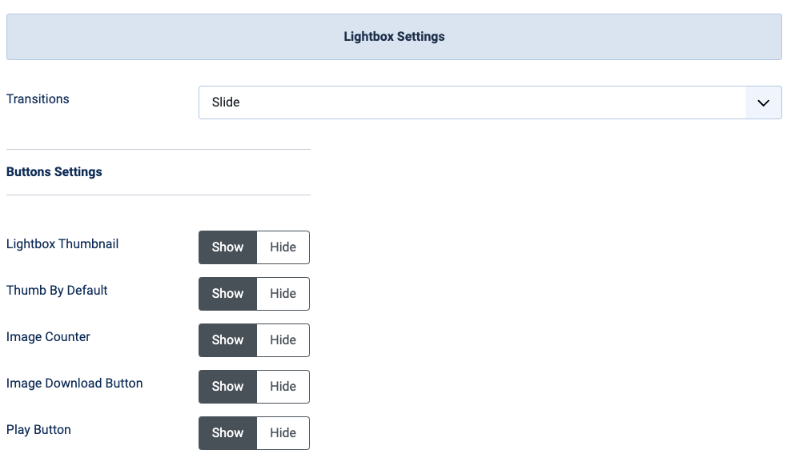Set Lightbox Thumbnail to Show
Viewport: 799px width, 458px height.
(228, 247)
